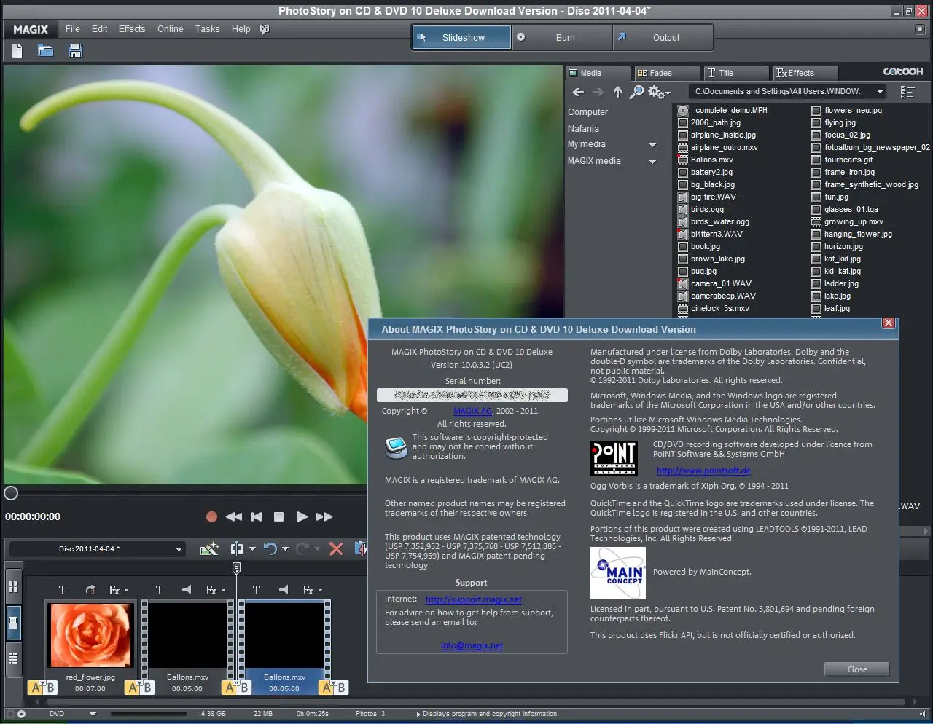Click the disc icon in status bar
Image resolution: width=933 pixels, height=724 pixels.
21,714
